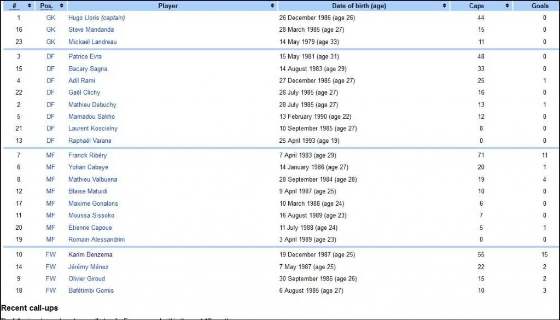Click caps value 48 for Patrice Evra
This screenshot has height=320, width=560.
coord(481,56)
